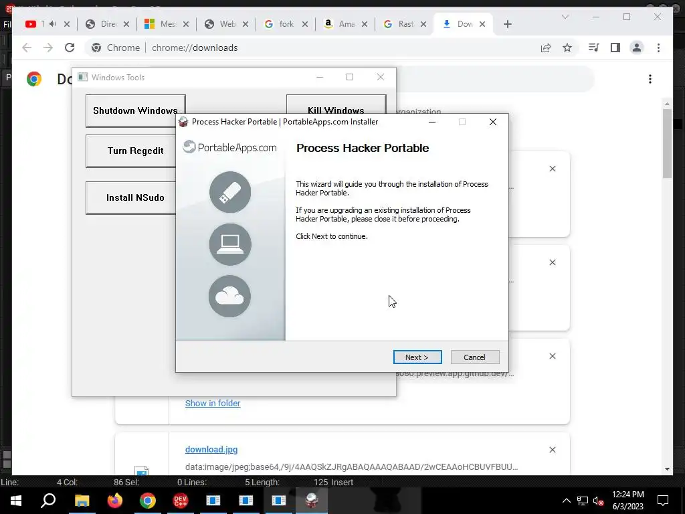The image size is (685, 514).
Task: Go forward in Chrome
Action: click(x=48, y=48)
